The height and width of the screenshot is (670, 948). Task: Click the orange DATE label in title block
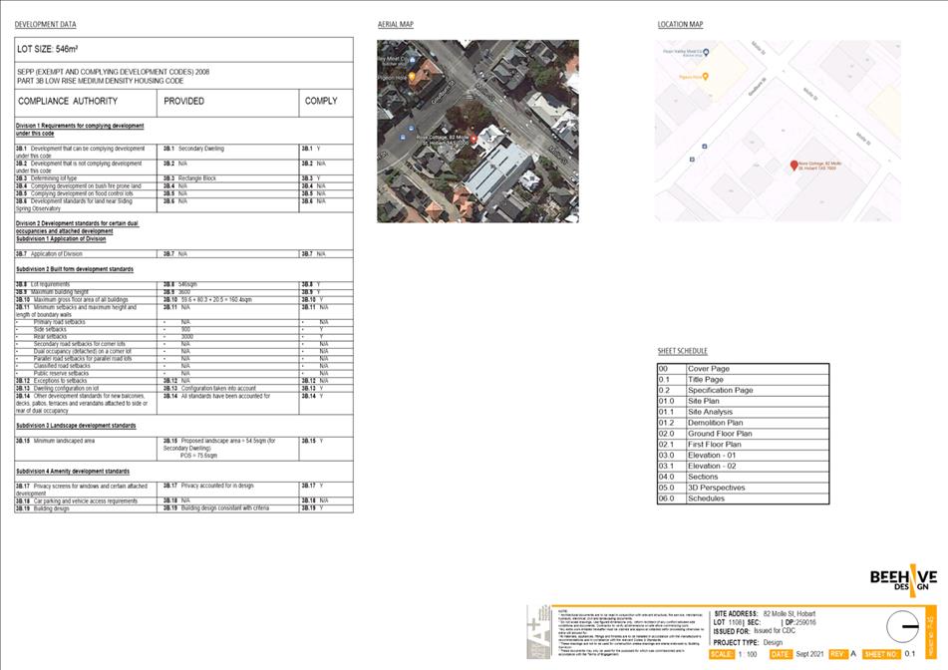pyautogui.click(x=780, y=654)
